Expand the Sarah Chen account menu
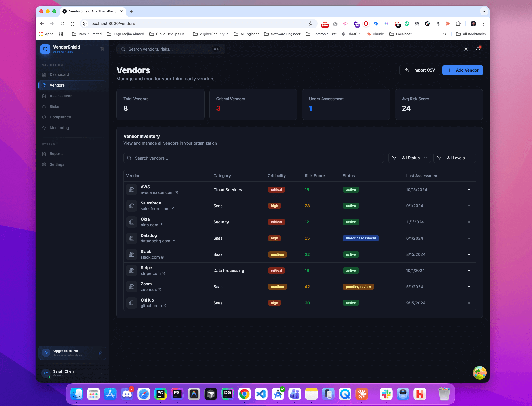This screenshot has width=532, height=406. [x=73, y=373]
